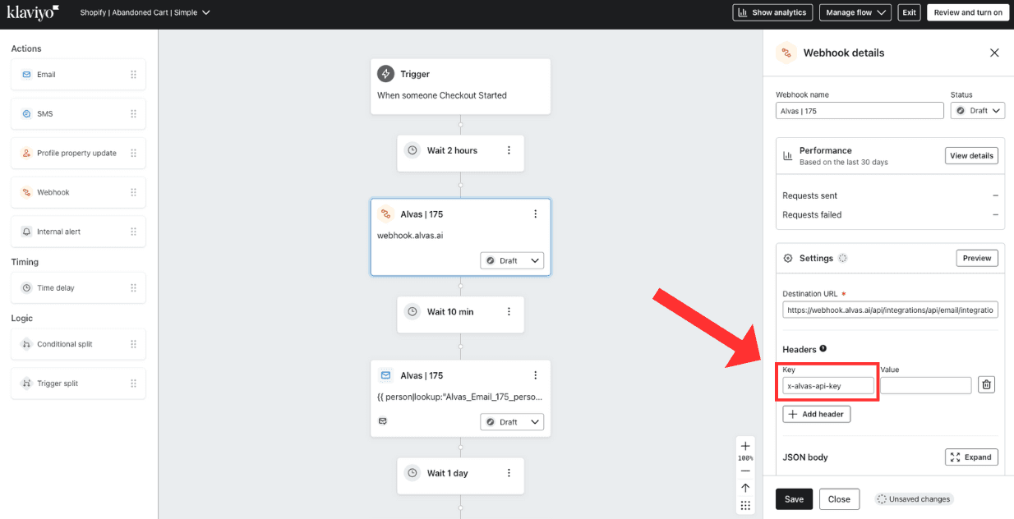Expand the JSON body editor
Image resolution: width=1014 pixels, height=519 pixels.
tap(971, 457)
